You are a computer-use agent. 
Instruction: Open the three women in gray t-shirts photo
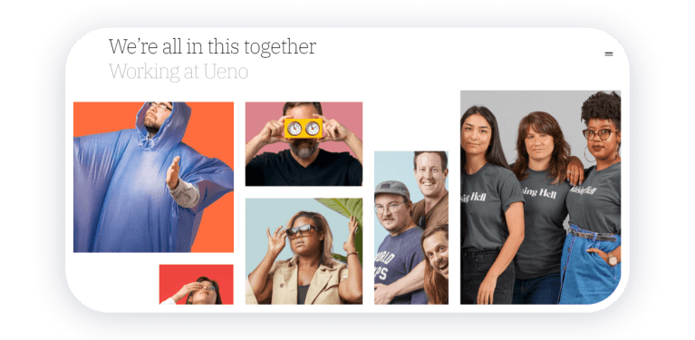point(540,198)
